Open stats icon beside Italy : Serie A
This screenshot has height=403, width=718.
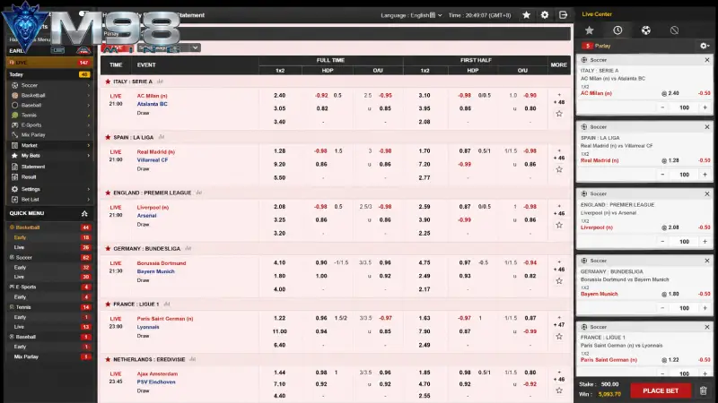160,81
